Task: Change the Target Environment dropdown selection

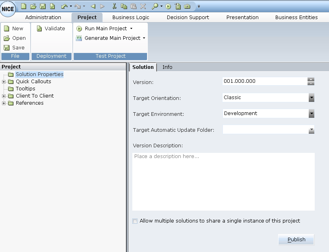Action: pos(312,113)
